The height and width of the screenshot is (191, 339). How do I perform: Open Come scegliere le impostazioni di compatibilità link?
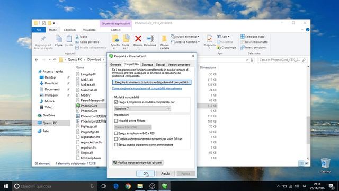click(x=147, y=89)
